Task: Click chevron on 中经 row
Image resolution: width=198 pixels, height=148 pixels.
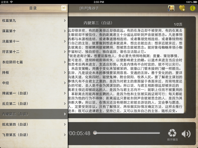Action: 65,83
